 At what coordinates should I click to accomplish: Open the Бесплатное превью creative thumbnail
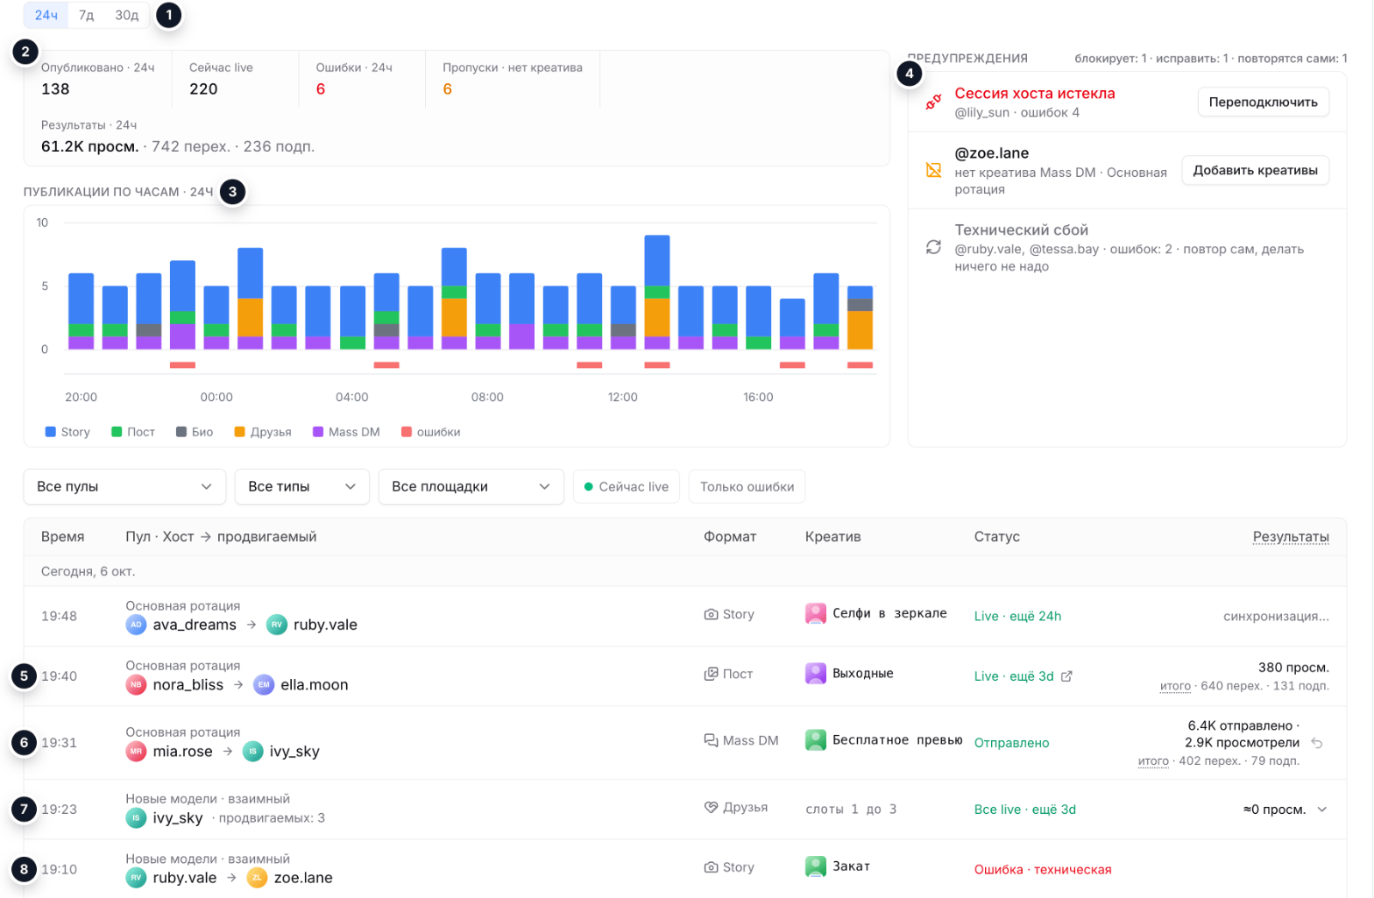click(x=816, y=740)
